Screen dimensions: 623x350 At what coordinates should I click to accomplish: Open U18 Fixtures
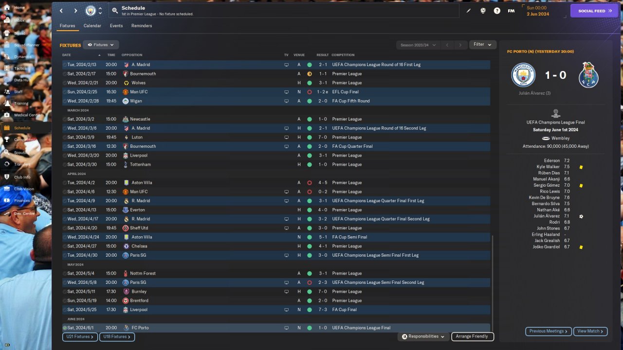(117, 336)
